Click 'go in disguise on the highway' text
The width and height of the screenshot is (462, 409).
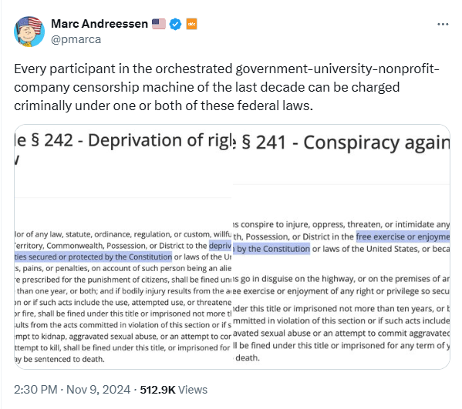pyautogui.click(x=295, y=279)
